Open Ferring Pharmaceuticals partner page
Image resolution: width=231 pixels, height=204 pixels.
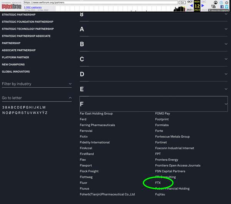[x=97, y=125]
